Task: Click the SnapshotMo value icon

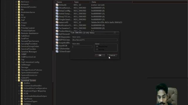Action: pos(57,43)
